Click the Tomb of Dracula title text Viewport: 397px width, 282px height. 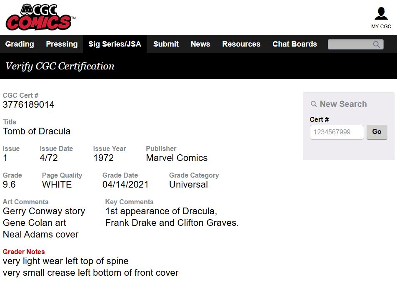click(x=37, y=131)
